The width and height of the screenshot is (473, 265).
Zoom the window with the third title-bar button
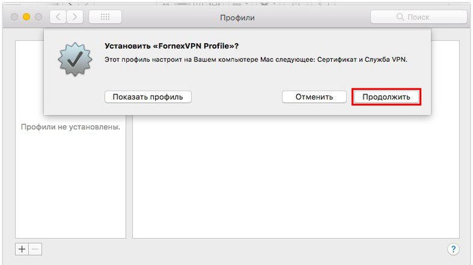[39, 17]
